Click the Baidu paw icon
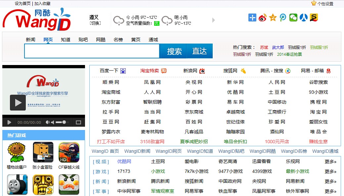The image size is (344, 196). point(123,71)
